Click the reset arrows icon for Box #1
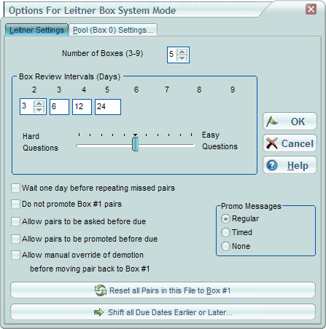The image size is (326, 329). pyautogui.click(x=101, y=290)
